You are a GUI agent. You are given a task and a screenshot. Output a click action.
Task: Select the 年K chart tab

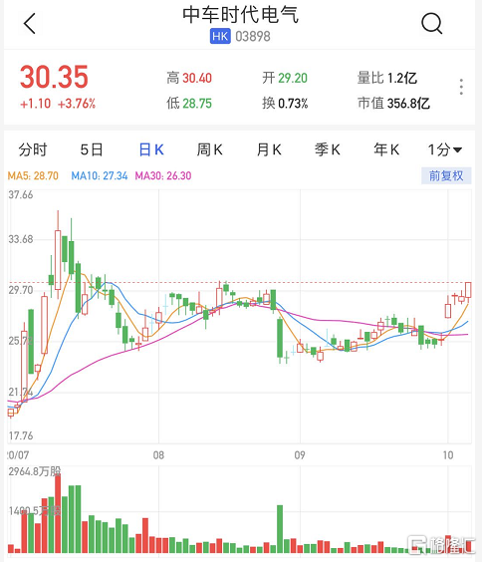point(386,149)
